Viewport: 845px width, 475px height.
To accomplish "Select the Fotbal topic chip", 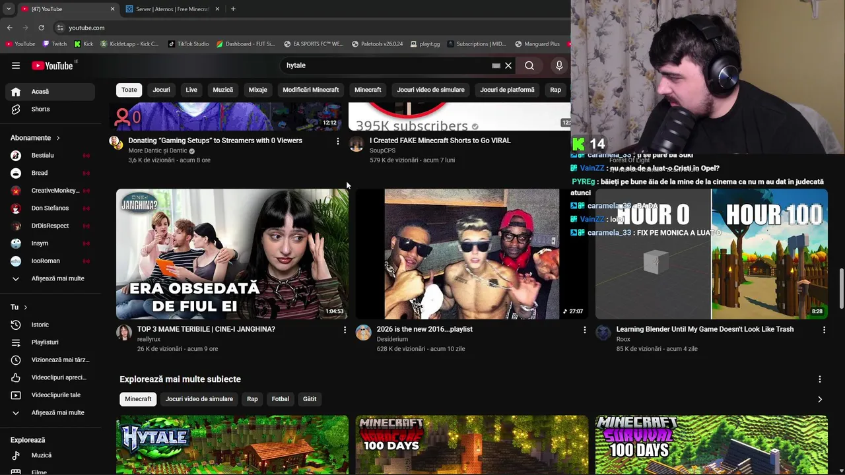I will point(281,399).
